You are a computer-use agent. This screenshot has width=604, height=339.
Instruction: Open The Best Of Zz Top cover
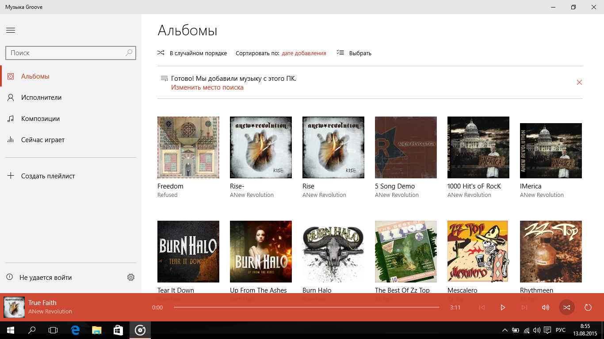click(406, 252)
